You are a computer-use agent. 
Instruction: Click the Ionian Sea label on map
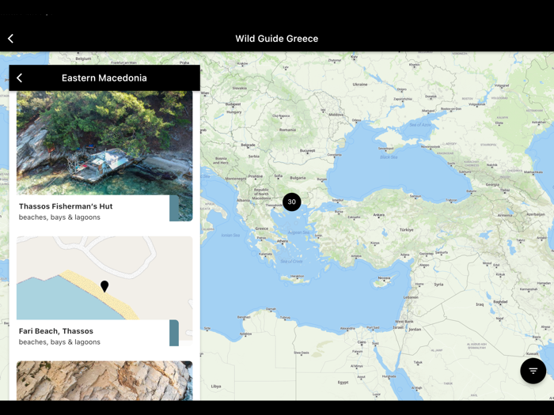tap(230, 235)
